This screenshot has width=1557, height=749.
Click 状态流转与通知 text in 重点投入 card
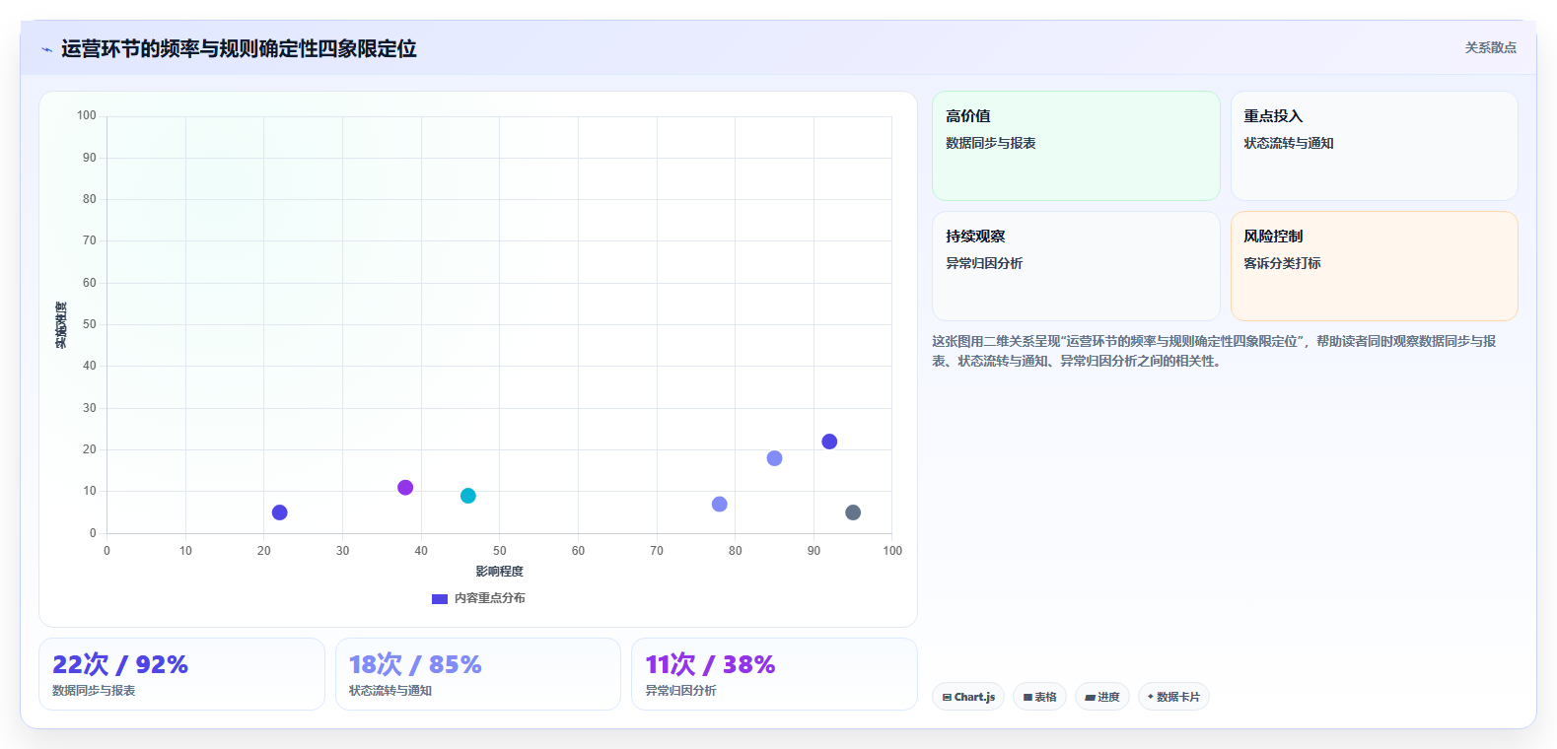coord(1288,143)
